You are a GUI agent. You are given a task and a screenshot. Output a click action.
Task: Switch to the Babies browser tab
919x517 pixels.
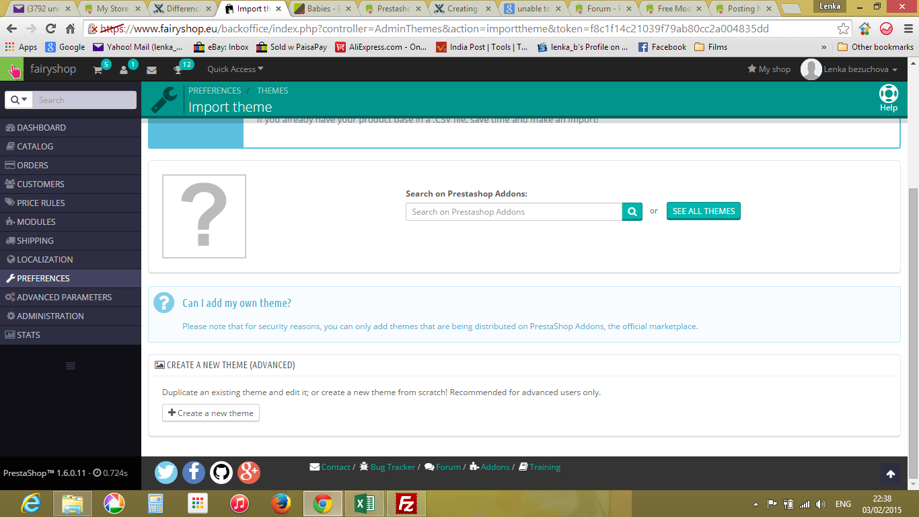click(323, 9)
